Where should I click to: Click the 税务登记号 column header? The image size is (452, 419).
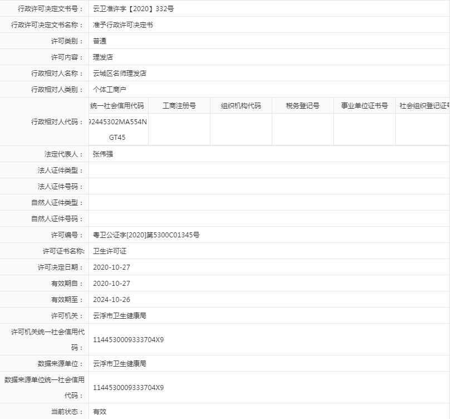pyautogui.click(x=303, y=106)
